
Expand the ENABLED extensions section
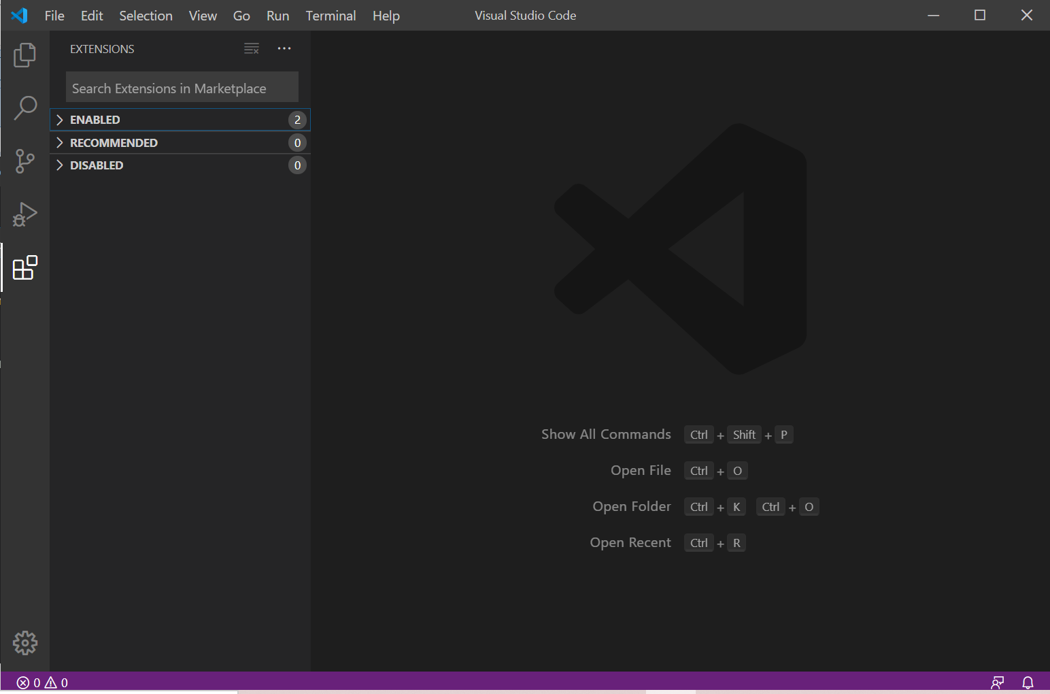180,120
